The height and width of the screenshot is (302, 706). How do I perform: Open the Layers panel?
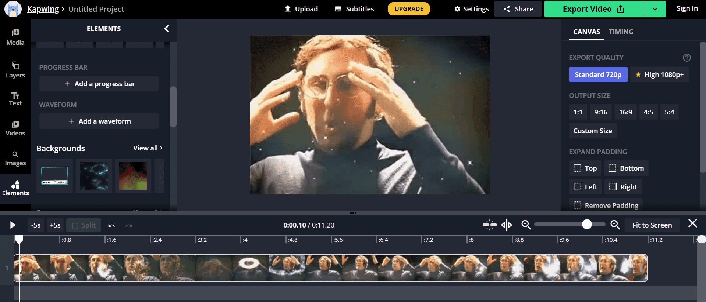pos(15,70)
